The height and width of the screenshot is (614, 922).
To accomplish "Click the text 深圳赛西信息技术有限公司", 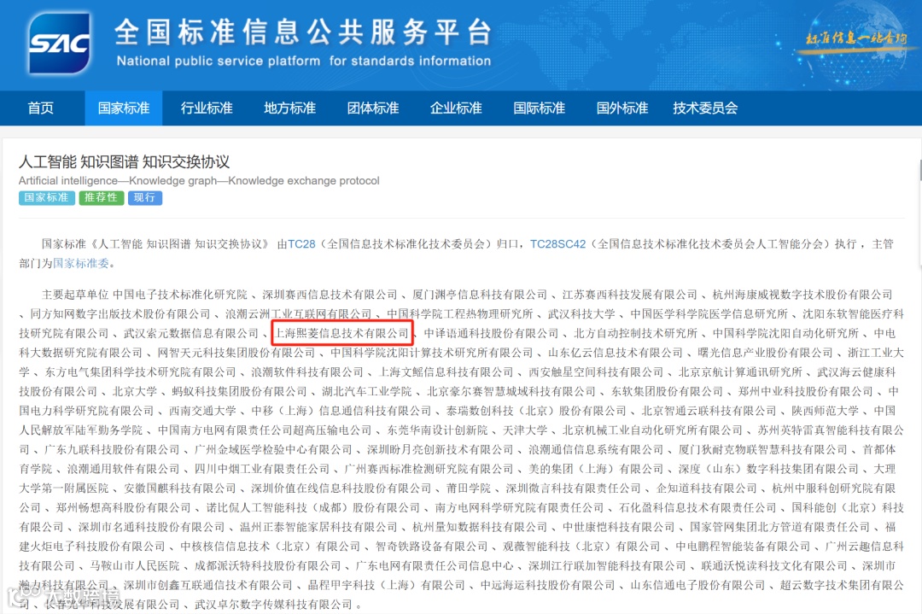I will click(330, 295).
